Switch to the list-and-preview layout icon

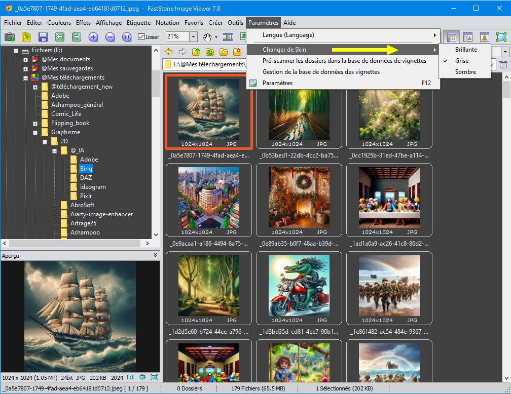click(468, 37)
